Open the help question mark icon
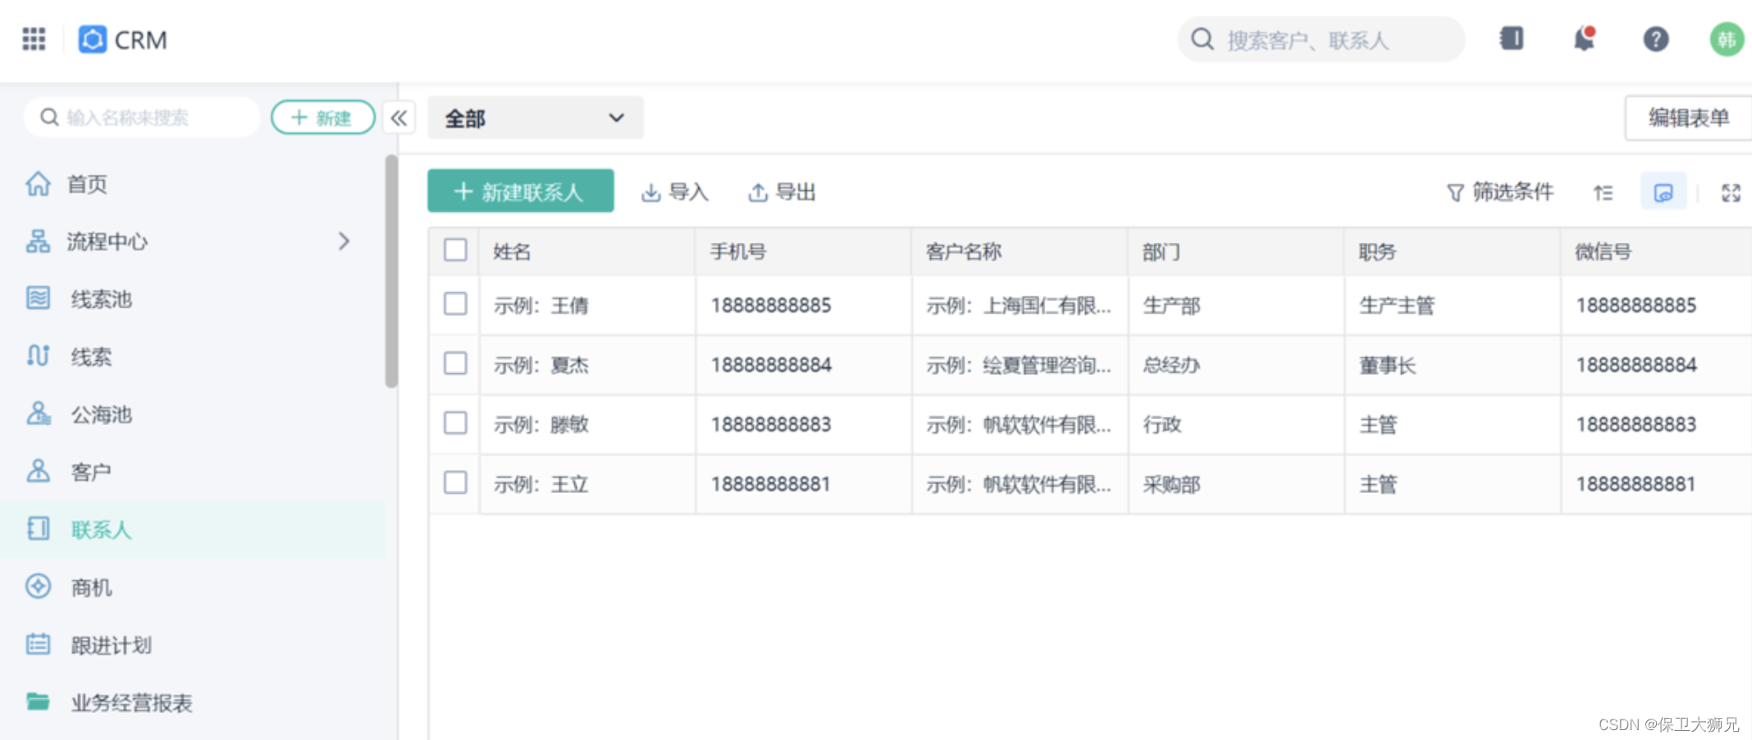This screenshot has height=740, width=1752. 1655,39
